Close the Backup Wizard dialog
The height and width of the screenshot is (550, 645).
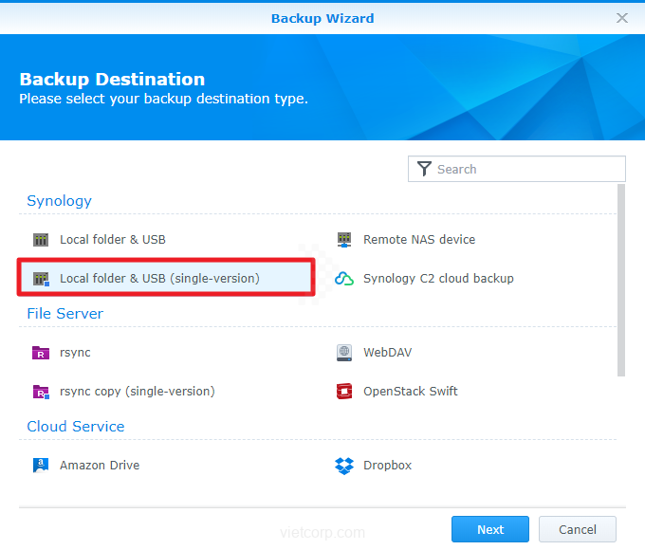tap(622, 18)
